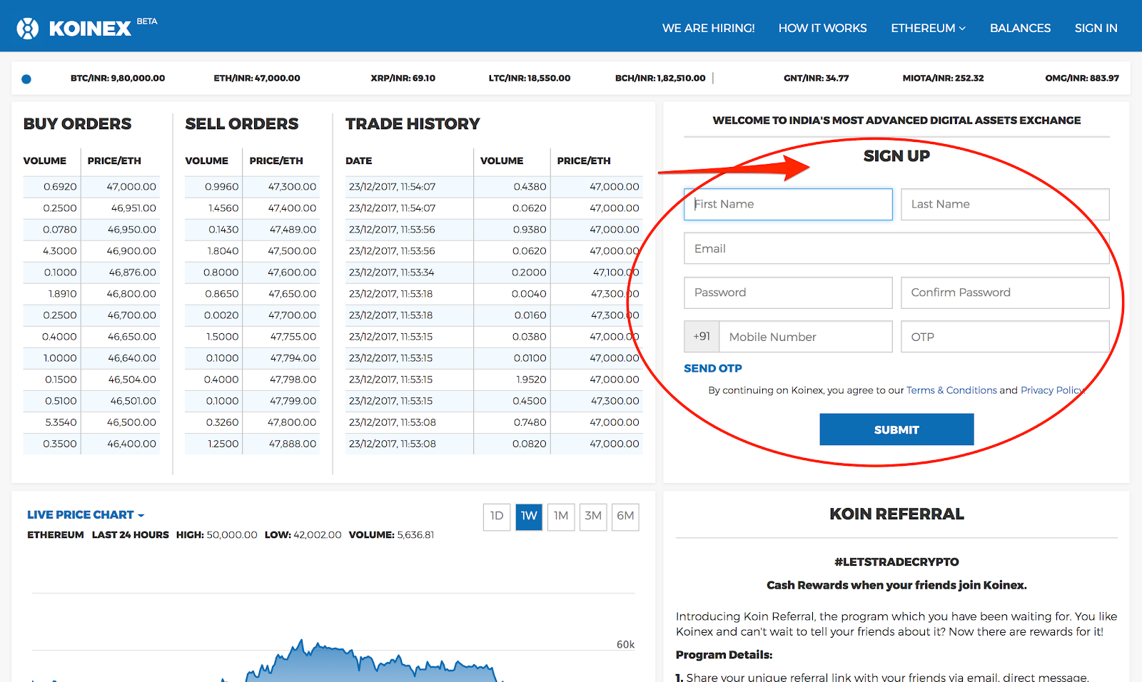Expand the Live Price Chart dropdown
The image size is (1142, 682).
[86, 515]
